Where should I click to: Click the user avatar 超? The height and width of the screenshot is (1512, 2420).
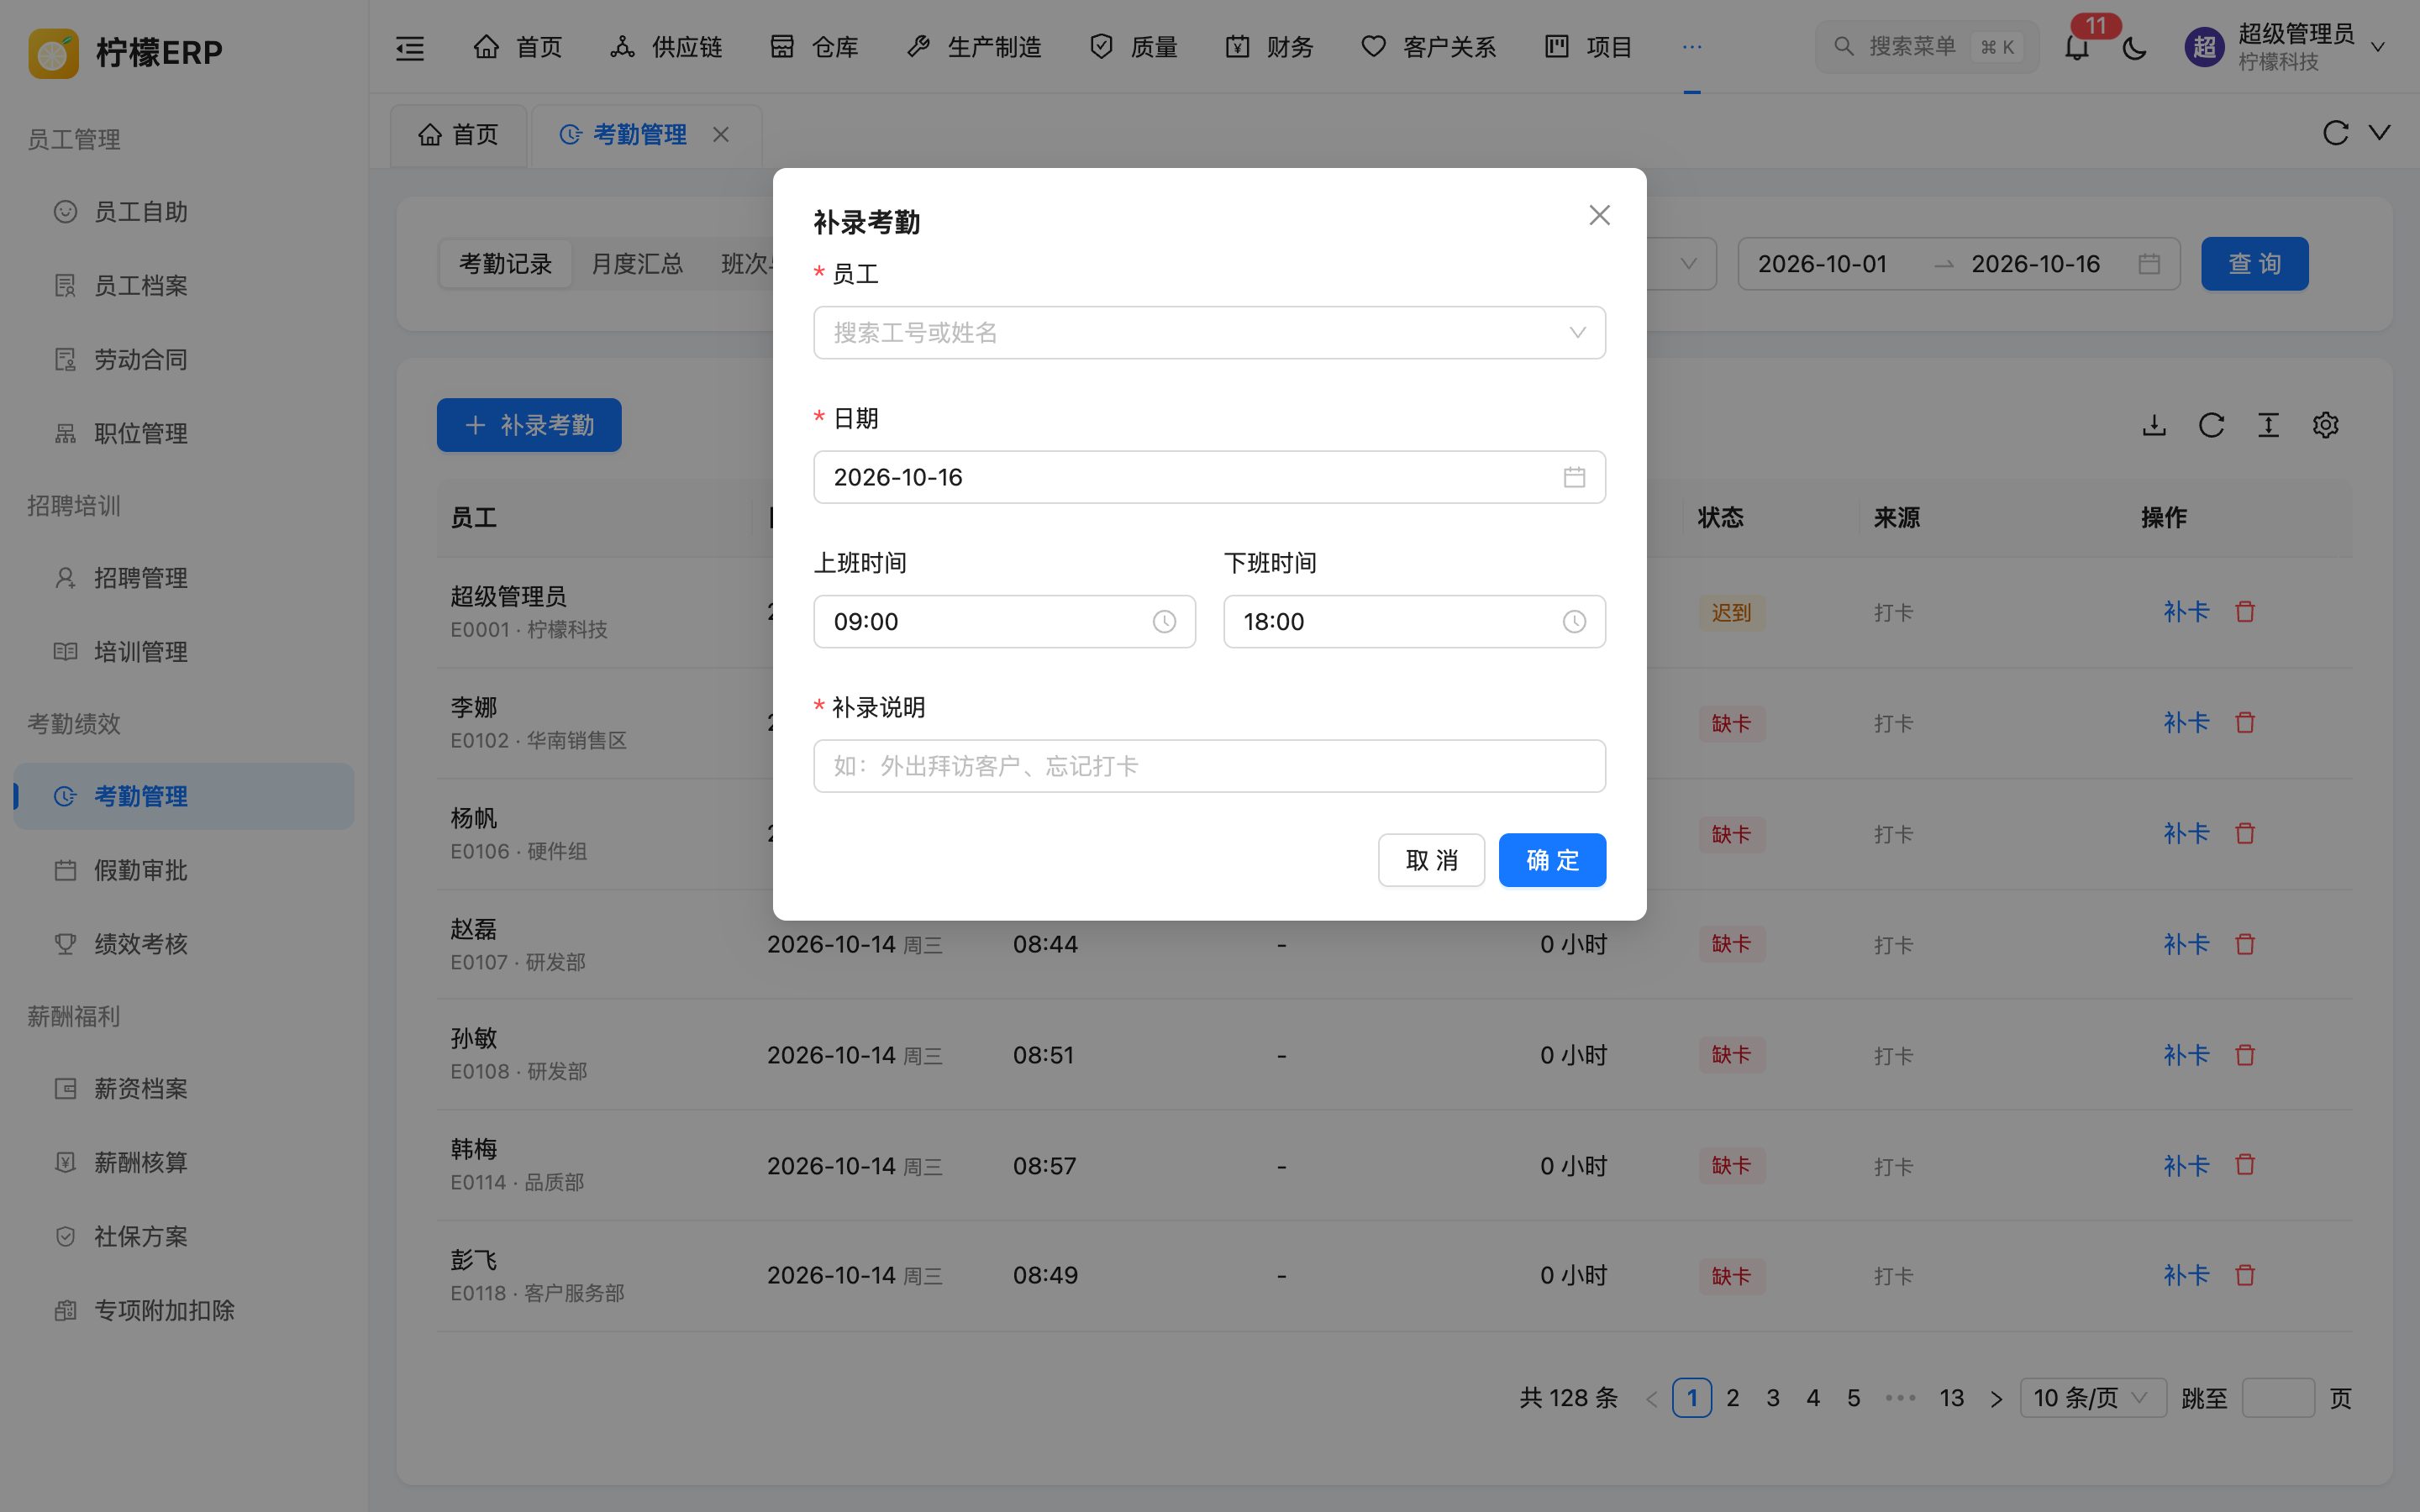click(2205, 47)
